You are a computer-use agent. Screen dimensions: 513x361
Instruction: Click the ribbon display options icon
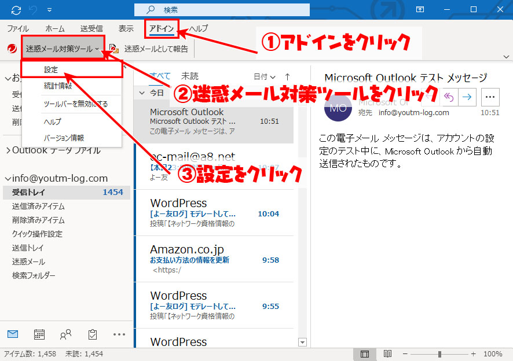point(420,9)
